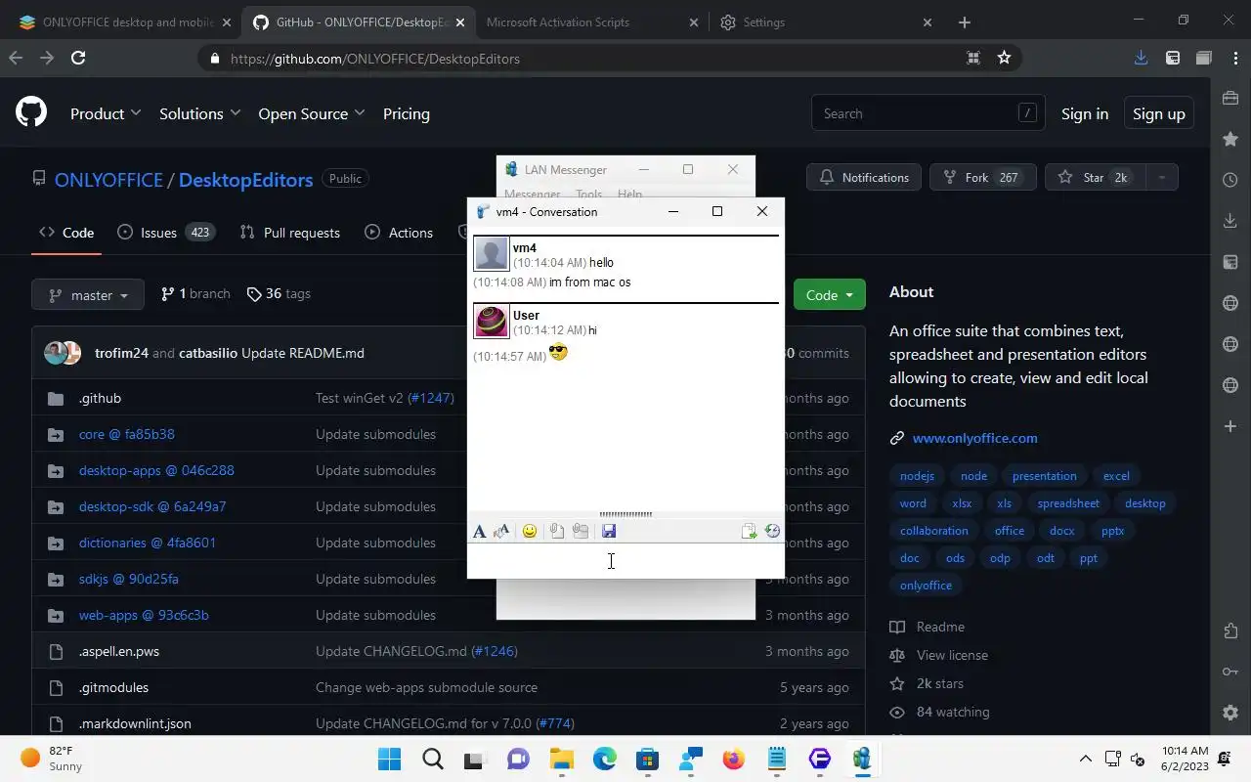This screenshot has width=1251, height=782.
Task: Click LAN Messenger icon in the taskbar
Action: point(862,759)
